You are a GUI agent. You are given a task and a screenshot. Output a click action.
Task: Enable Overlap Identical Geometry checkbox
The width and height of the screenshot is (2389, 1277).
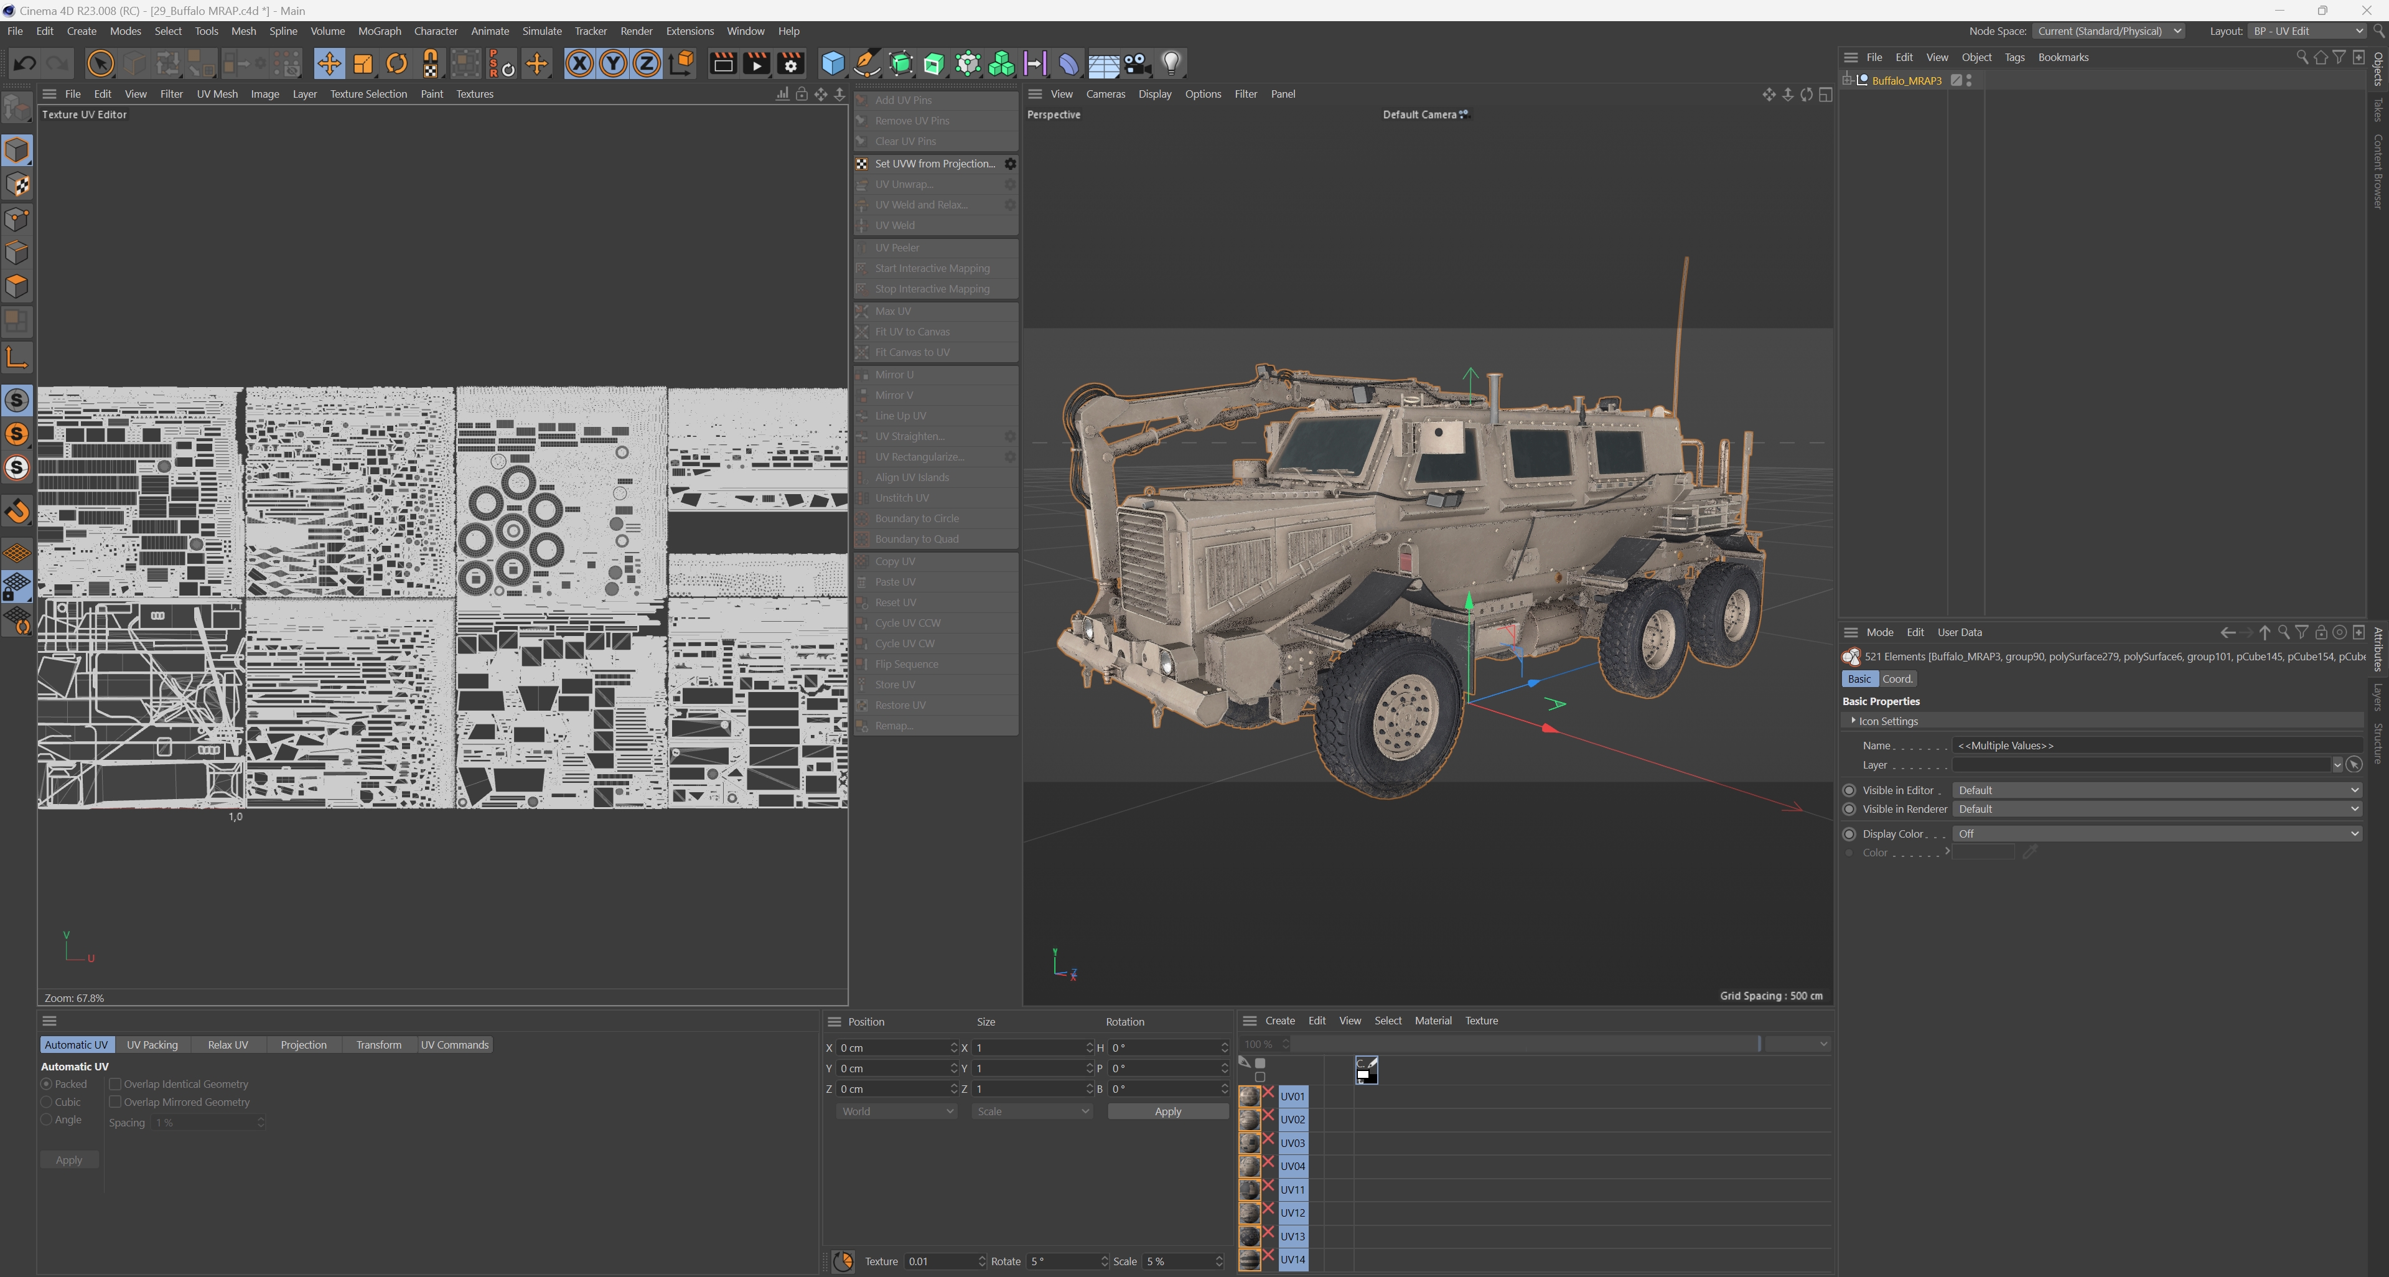[115, 1084]
